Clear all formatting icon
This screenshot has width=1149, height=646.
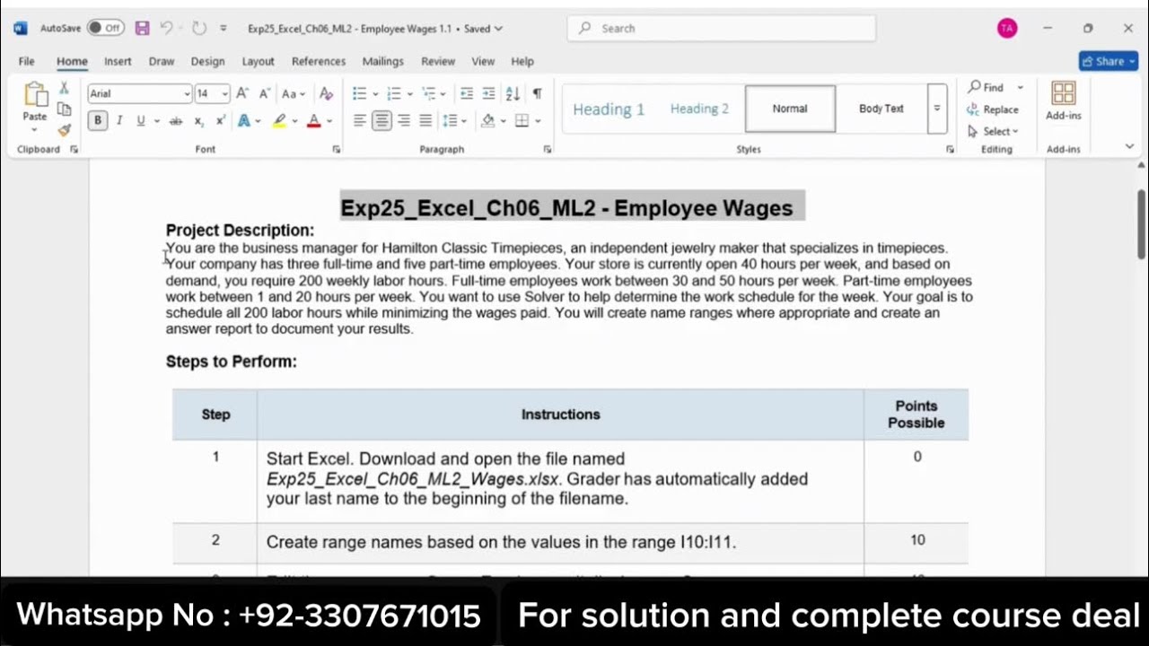[326, 93]
